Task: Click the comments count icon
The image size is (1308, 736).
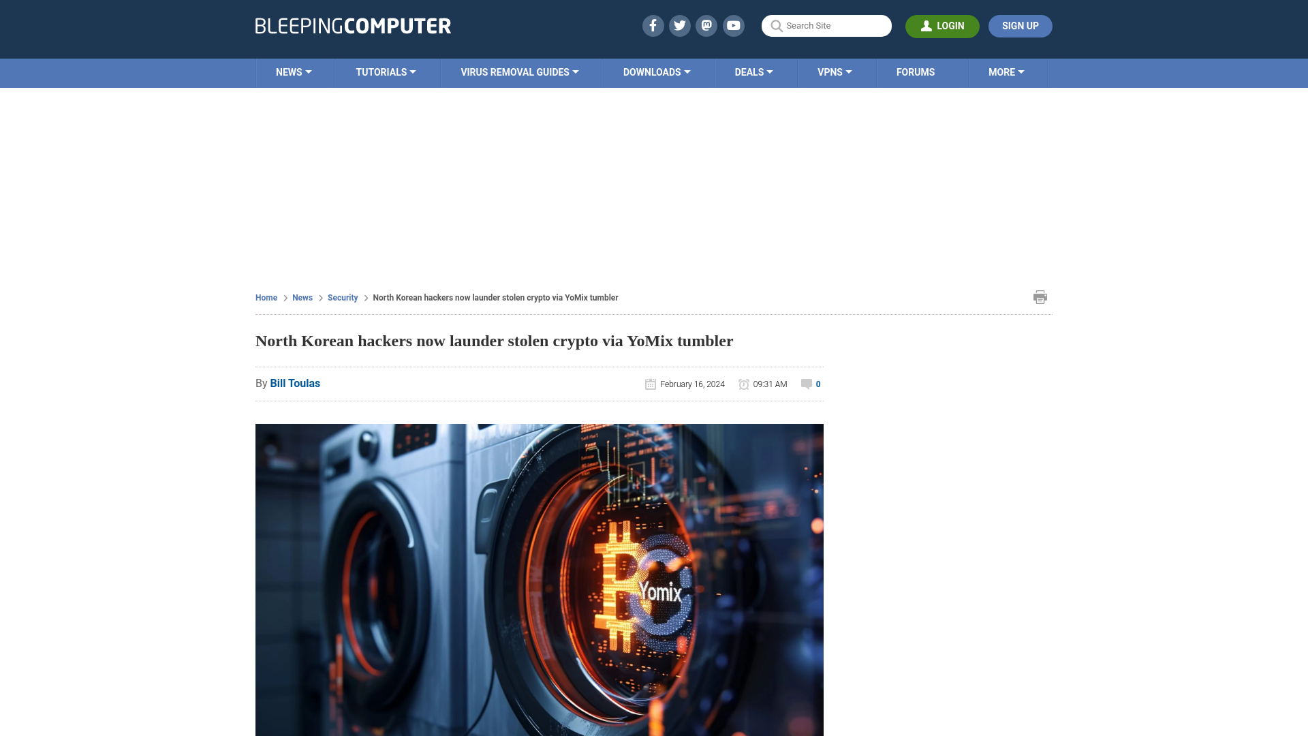Action: (x=806, y=384)
